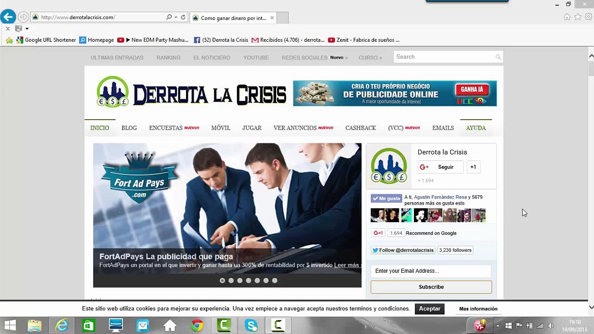
Task: Open ULTIMAS ENTRADAS top menu
Action: point(117,58)
